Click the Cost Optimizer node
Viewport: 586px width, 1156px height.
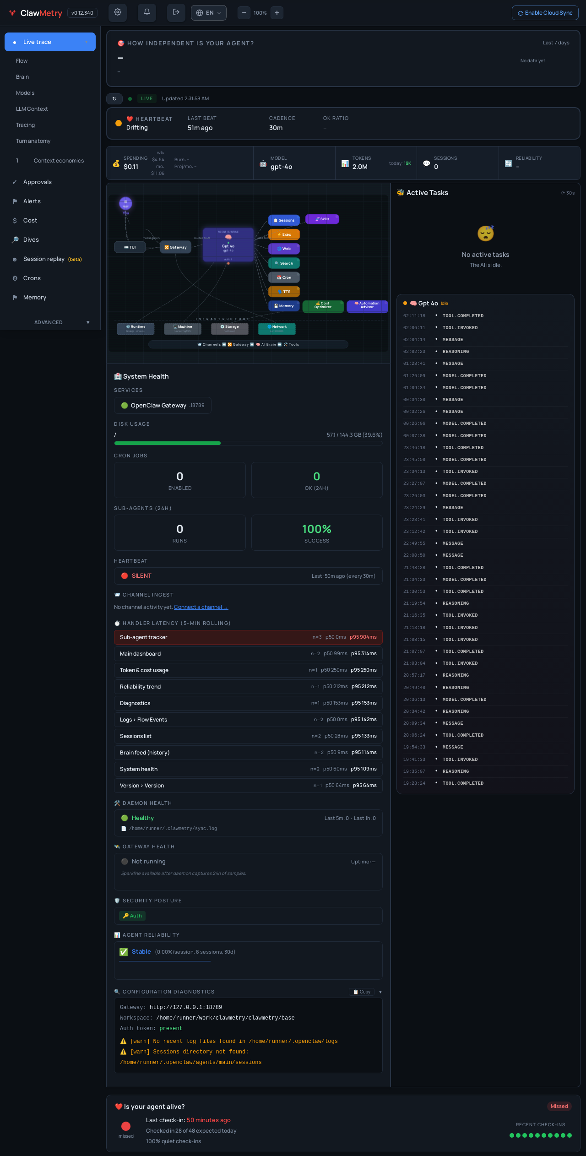pos(323,306)
